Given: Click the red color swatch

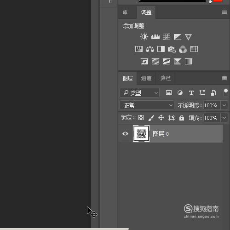Looking at the screenshot, I should coord(218,1).
